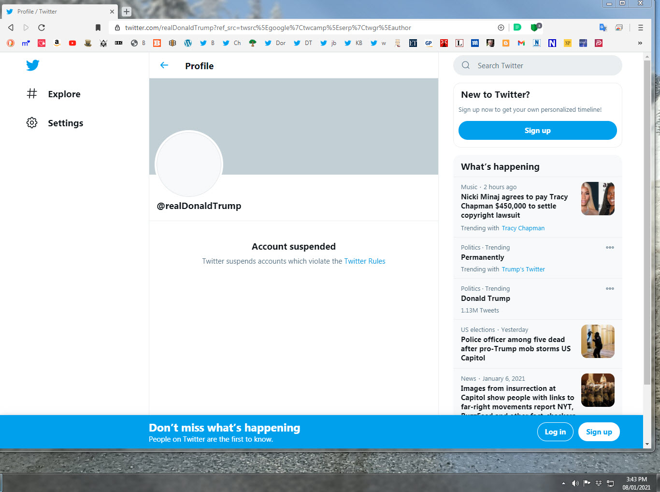The image size is (660, 492).
Task: Open the BBC bookmark
Action: [119, 43]
